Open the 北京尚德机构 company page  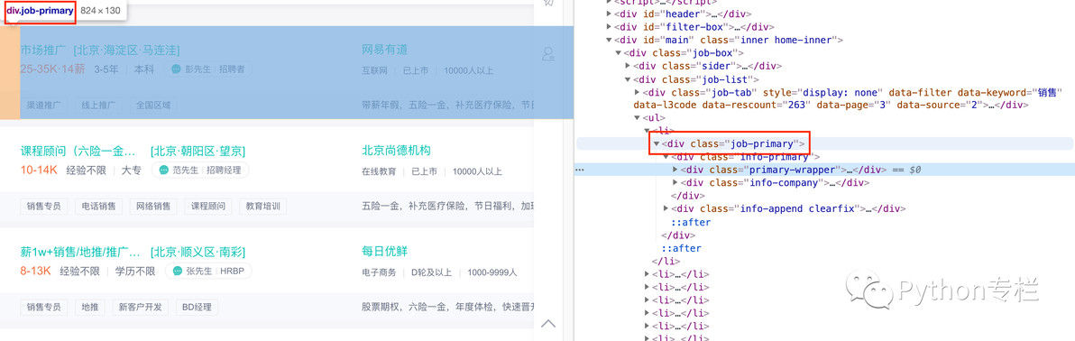[x=396, y=151]
